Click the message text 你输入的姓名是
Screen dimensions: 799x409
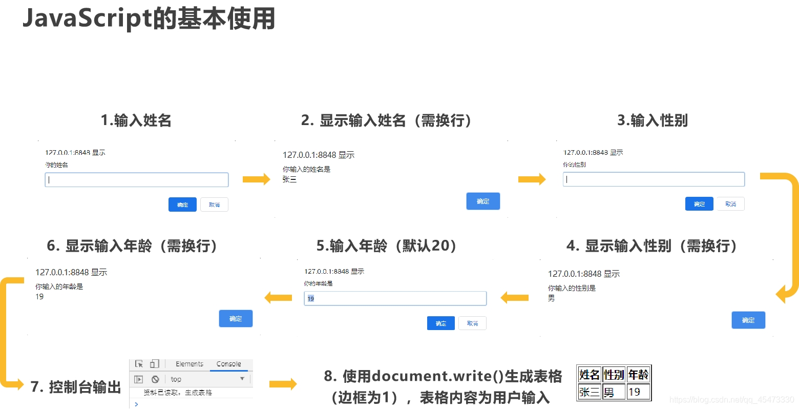(307, 169)
